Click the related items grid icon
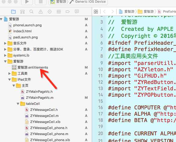This screenshot has height=142, width=176. coord(96,11)
